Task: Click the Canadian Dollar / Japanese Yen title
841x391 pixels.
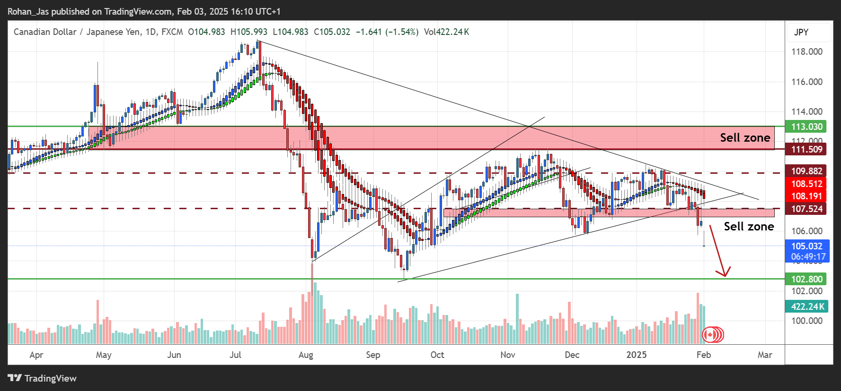Action: point(78,32)
